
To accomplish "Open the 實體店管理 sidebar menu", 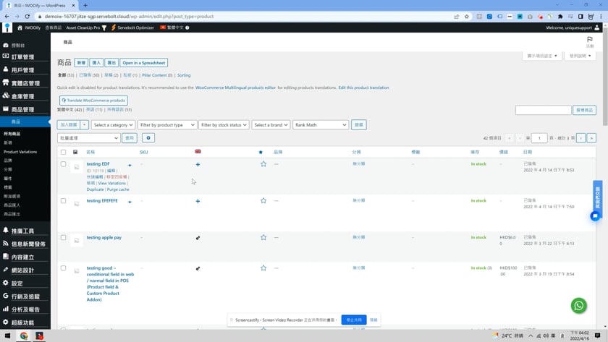I will 25,83.
